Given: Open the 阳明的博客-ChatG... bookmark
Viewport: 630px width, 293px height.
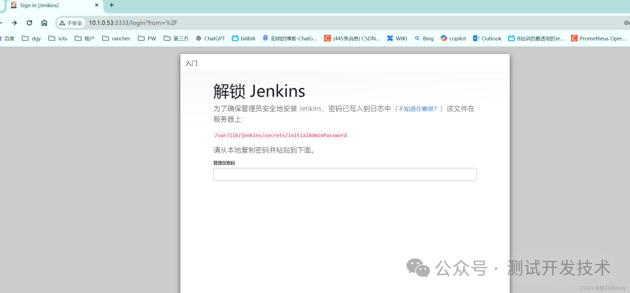Looking at the screenshot, I should pos(290,38).
